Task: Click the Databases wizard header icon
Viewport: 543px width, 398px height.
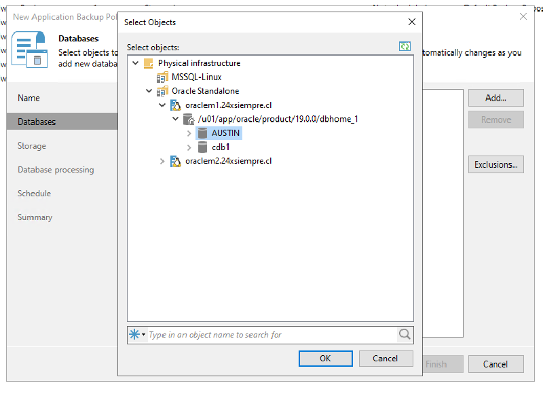Action: (29, 49)
